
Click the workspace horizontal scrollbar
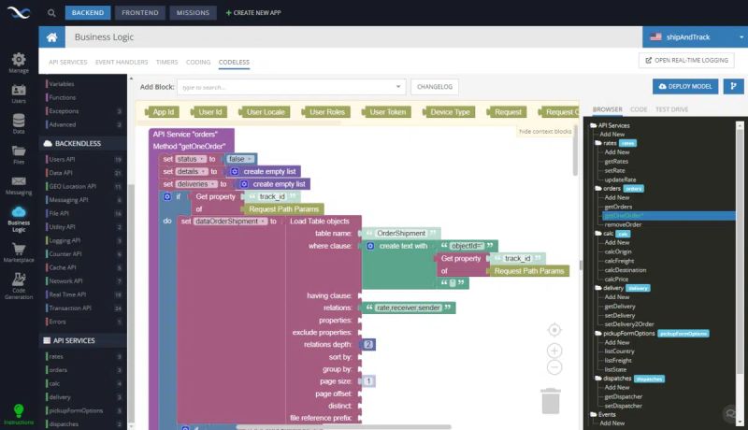tap(343, 426)
